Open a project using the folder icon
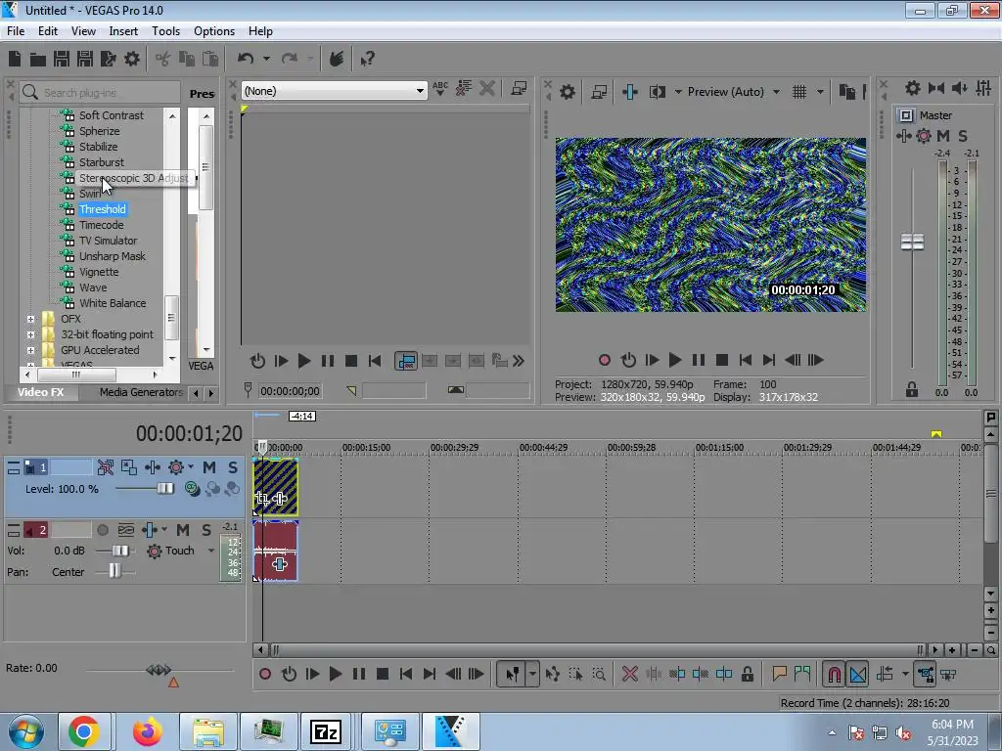 point(38,60)
